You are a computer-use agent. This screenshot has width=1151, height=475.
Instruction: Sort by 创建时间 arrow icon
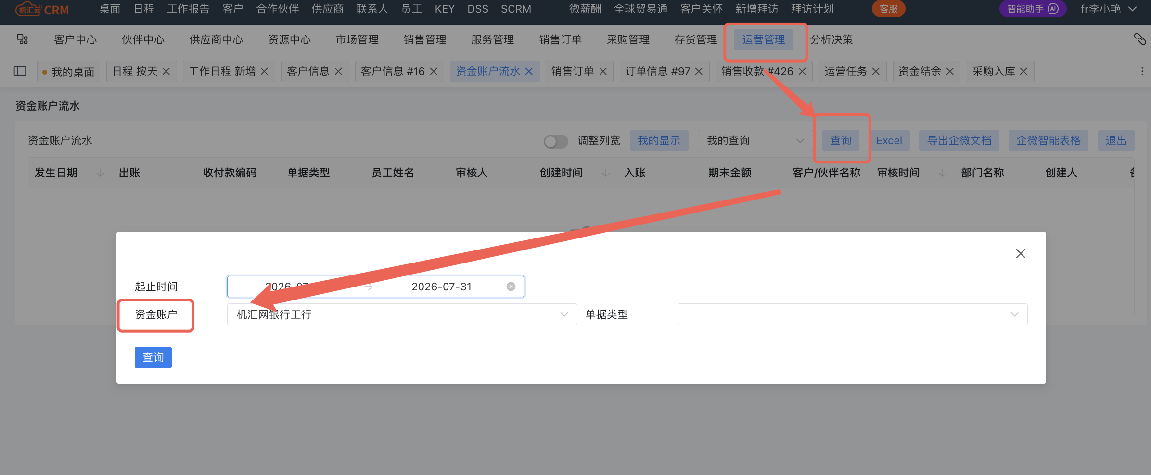606,173
